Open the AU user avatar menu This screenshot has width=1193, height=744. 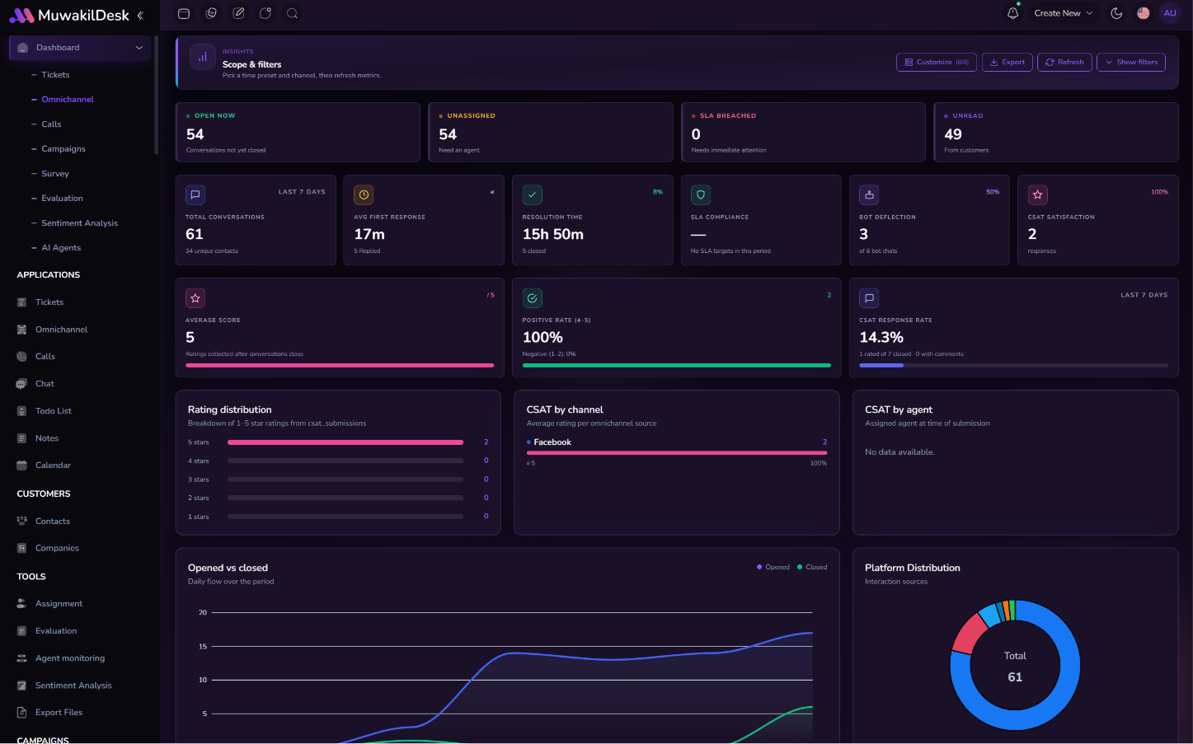pos(1169,13)
